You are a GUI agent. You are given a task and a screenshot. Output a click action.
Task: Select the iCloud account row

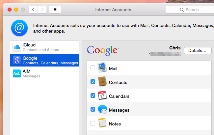[44, 47]
